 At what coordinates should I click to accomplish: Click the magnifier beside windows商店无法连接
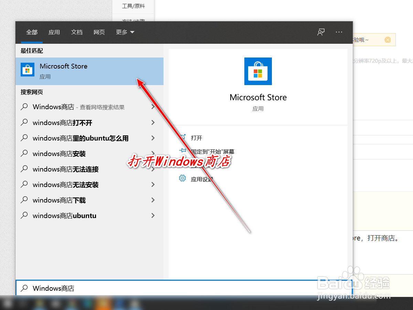pyautogui.click(x=24, y=169)
